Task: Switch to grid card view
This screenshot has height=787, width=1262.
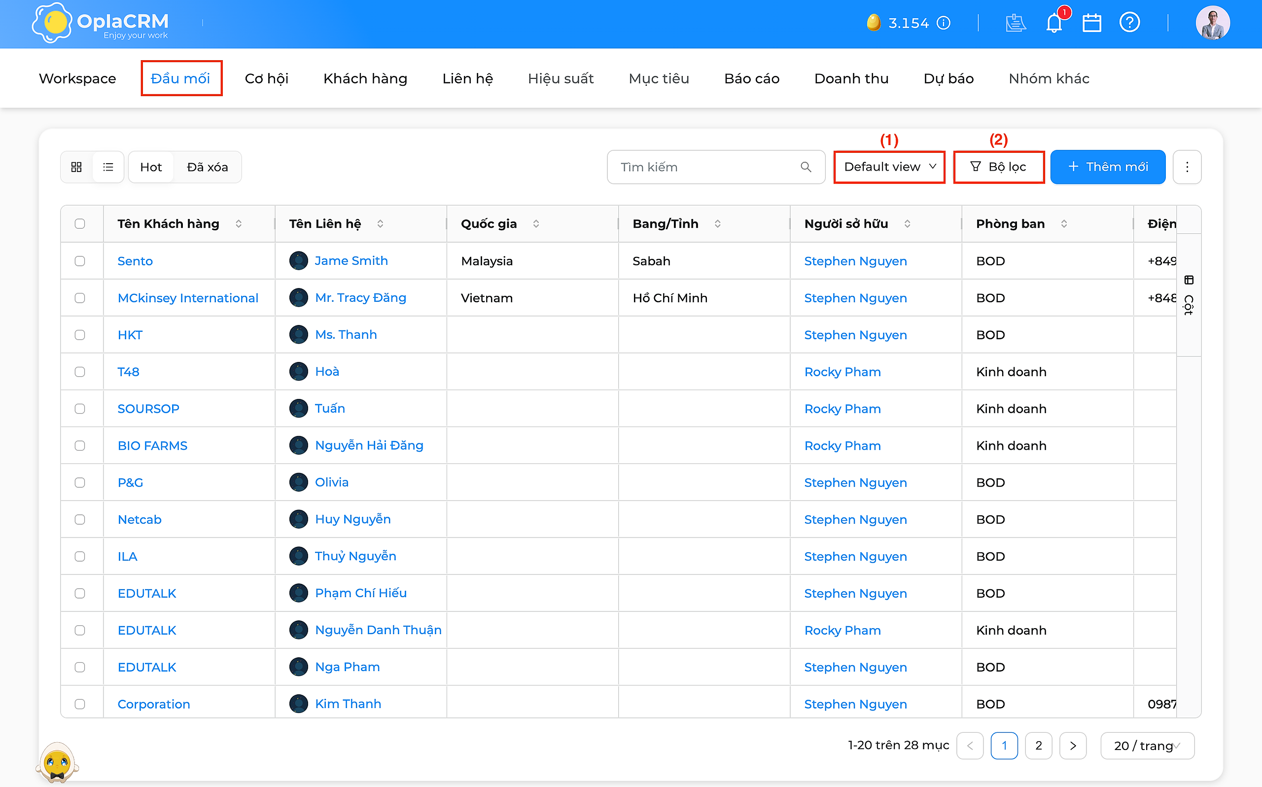Action: coord(76,167)
